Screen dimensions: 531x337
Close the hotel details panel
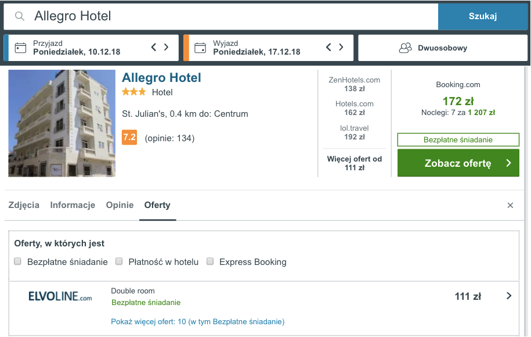(x=510, y=205)
